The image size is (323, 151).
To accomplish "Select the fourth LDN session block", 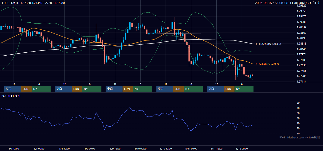I will click(x=178, y=89).
